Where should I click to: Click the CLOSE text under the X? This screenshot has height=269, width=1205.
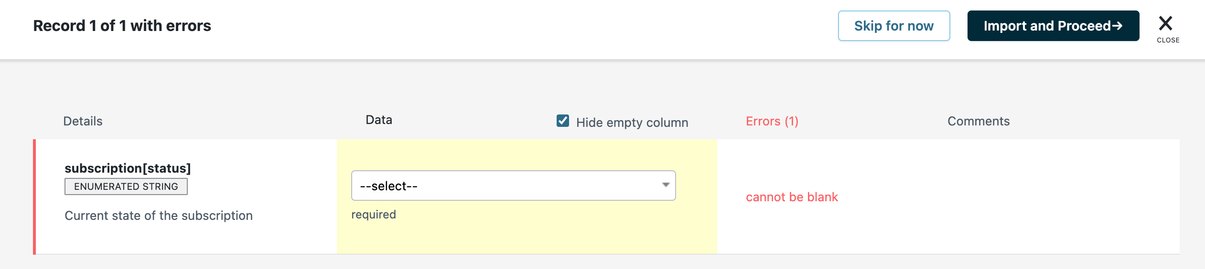(1168, 40)
